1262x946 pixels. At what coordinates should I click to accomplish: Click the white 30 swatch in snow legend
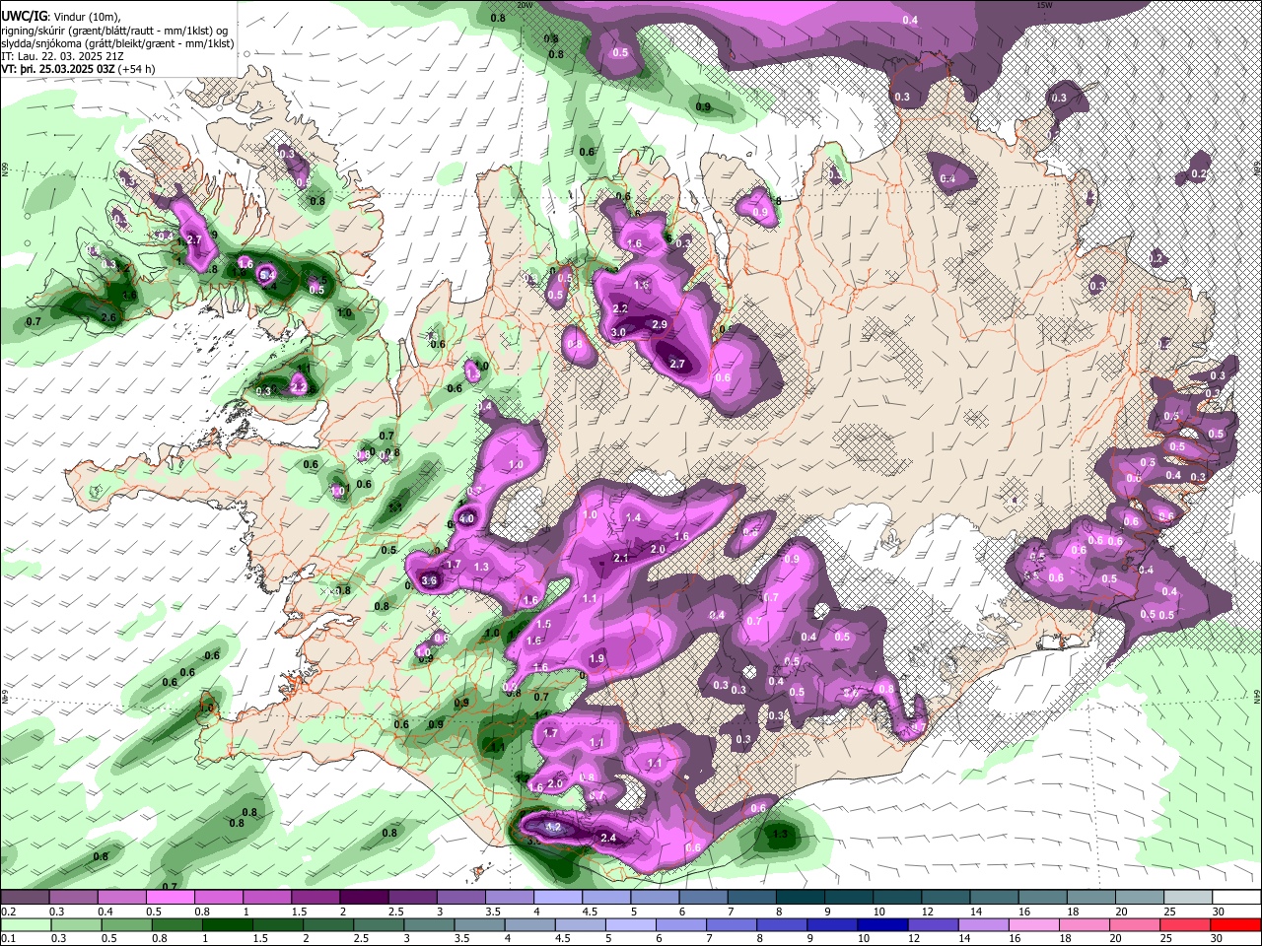click(x=1236, y=897)
